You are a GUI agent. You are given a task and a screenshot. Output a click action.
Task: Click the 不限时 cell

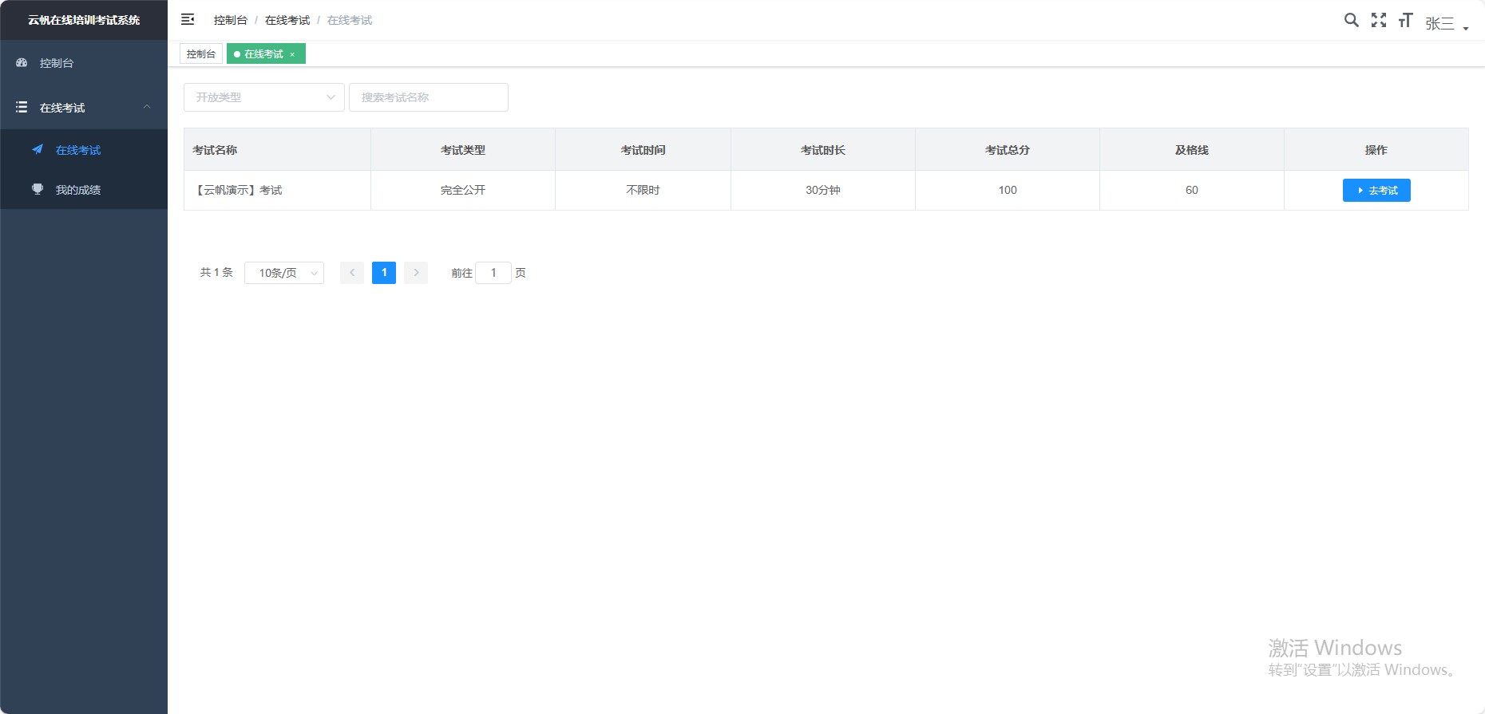pyautogui.click(x=643, y=190)
